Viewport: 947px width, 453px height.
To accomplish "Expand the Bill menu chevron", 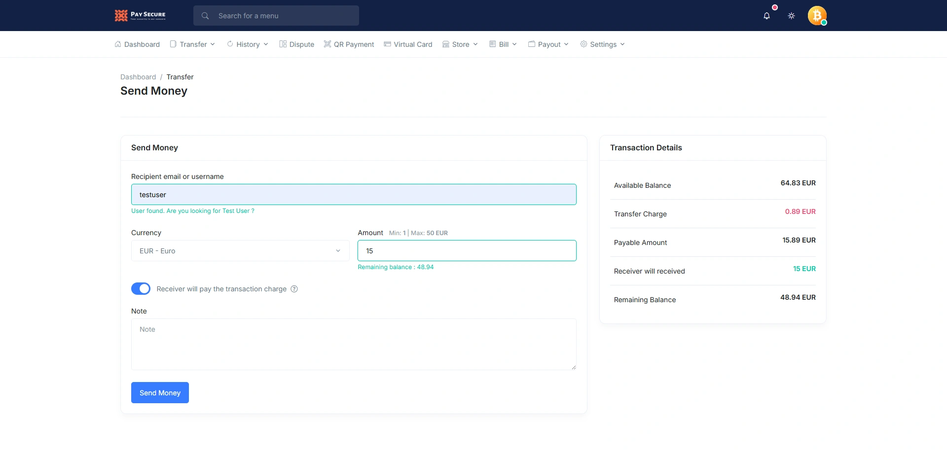I will [514, 44].
